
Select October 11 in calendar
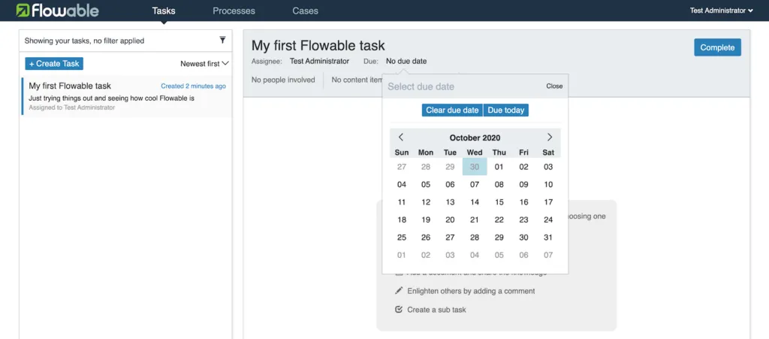click(x=402, y=202)
